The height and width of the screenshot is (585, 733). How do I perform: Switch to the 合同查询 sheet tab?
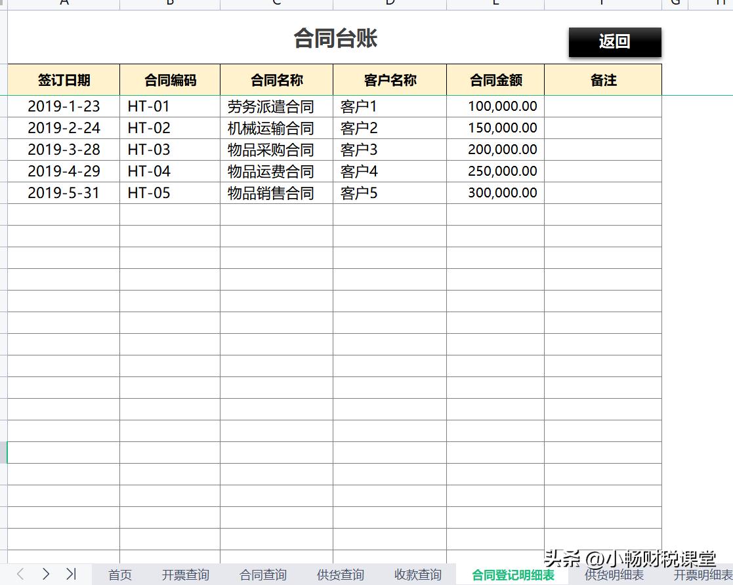(262, 574)
